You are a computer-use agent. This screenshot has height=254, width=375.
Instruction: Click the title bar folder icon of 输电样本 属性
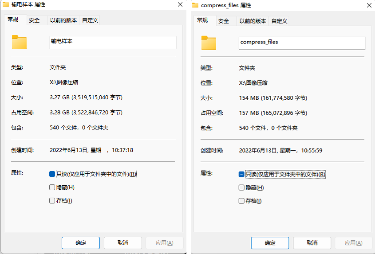pos(6,5)
